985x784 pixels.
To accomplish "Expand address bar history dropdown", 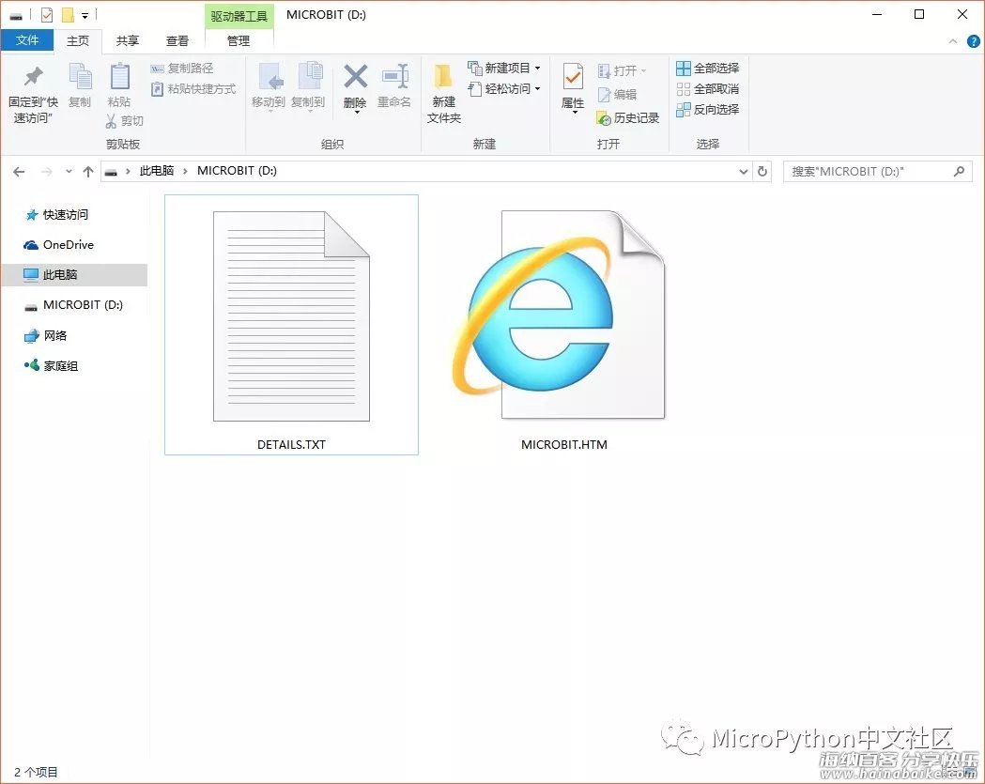I will pos(743,172).
